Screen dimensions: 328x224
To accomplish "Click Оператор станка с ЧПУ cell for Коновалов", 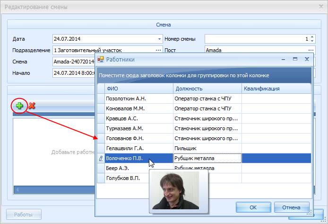I will [207, 108].
